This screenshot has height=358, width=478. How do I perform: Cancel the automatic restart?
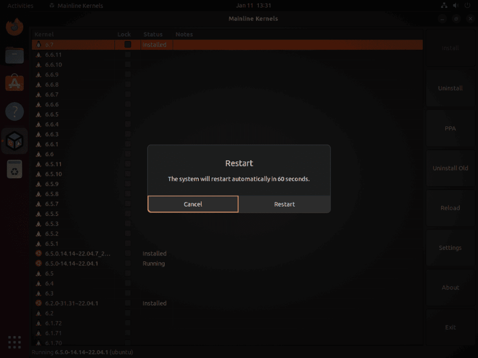(193, 204)
